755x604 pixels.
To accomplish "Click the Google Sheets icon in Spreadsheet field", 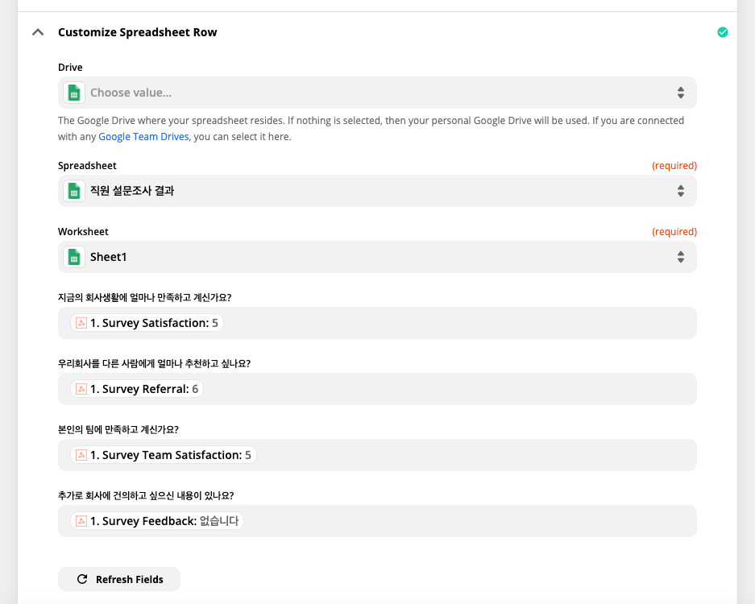I will point(74,191).
